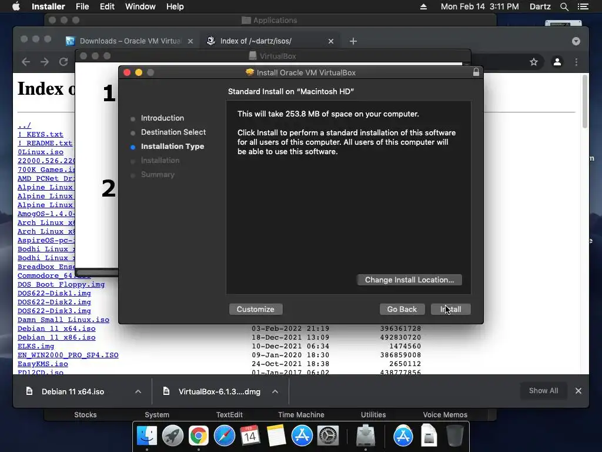Click the menu bar clock
Viewport: 602px width, 452px height.
click(x=480, y=6)
